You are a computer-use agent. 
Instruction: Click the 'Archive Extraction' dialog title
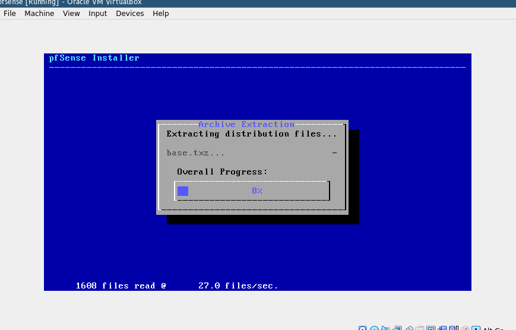246,125
